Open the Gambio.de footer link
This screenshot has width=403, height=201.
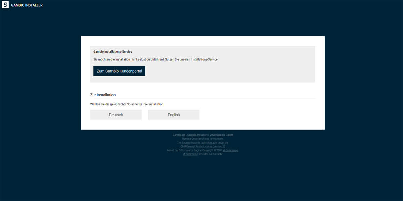[x=179, y=135]
